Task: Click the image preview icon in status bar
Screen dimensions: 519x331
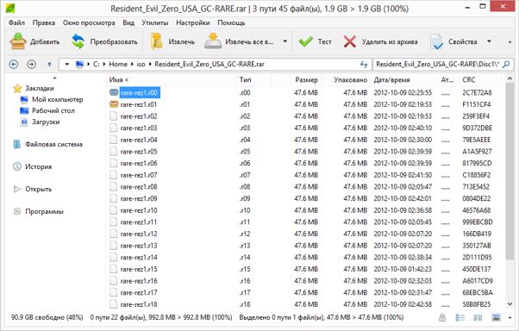Action: click(x=496, y=317)
